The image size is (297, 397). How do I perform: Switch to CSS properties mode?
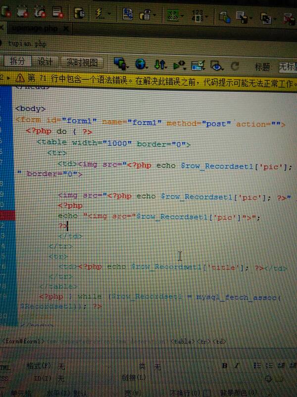pos(4,379)
